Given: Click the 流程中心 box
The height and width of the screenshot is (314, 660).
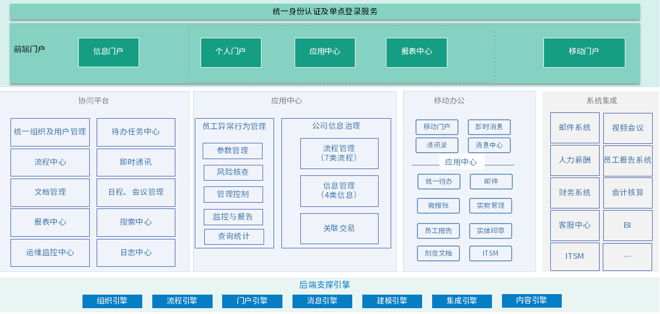Looking at the screenshot, I should point(50,163).
